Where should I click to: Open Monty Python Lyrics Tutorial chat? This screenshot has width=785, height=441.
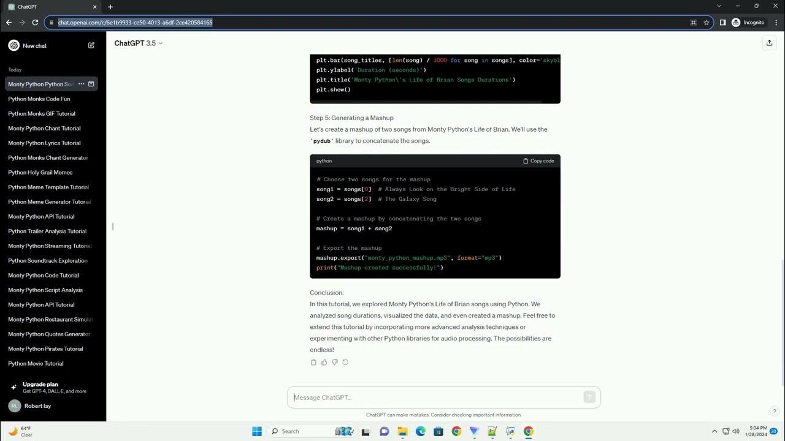[x=52, y=143]
